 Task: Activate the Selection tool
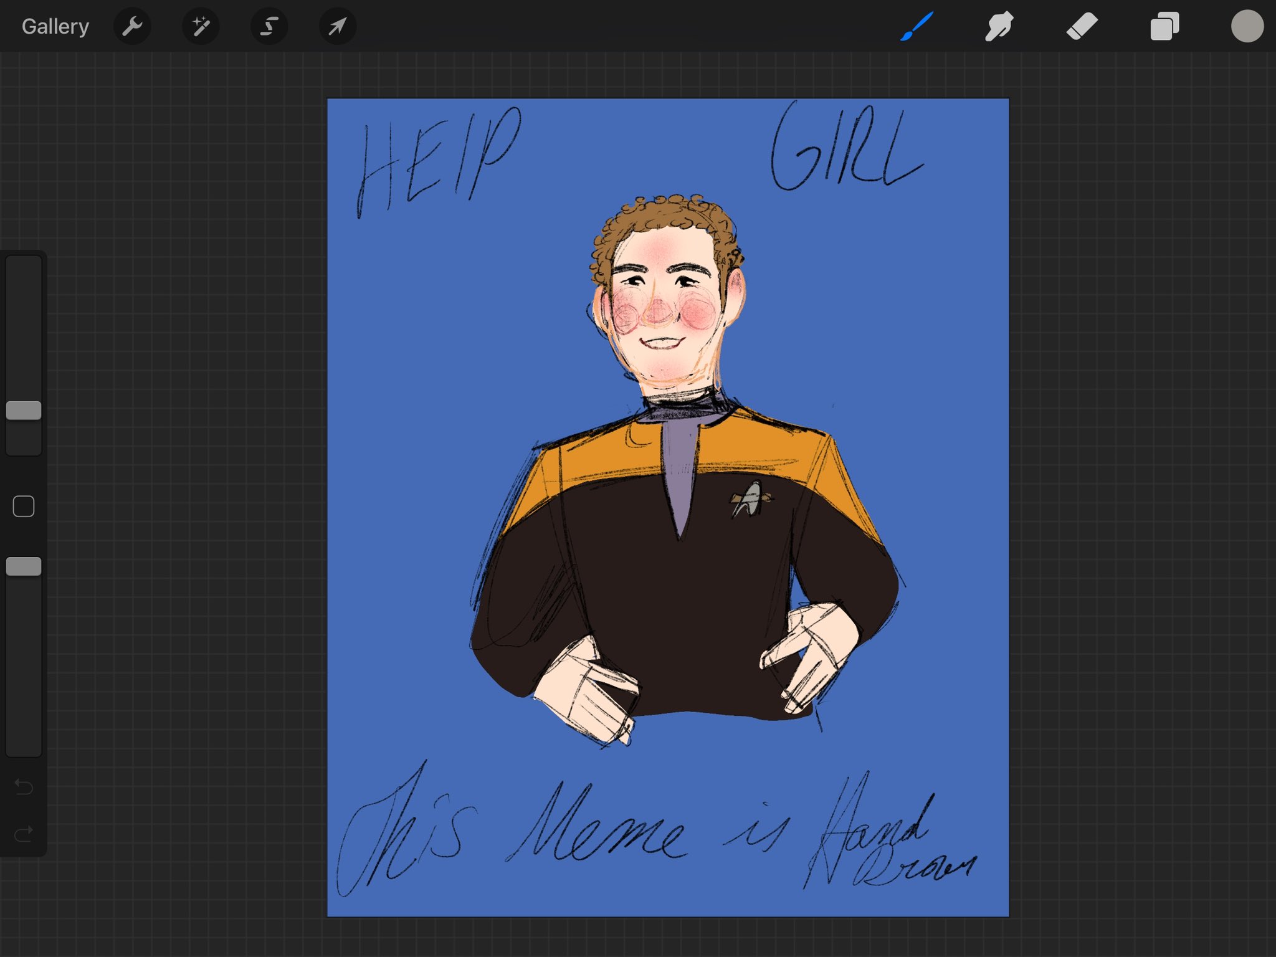269,27
